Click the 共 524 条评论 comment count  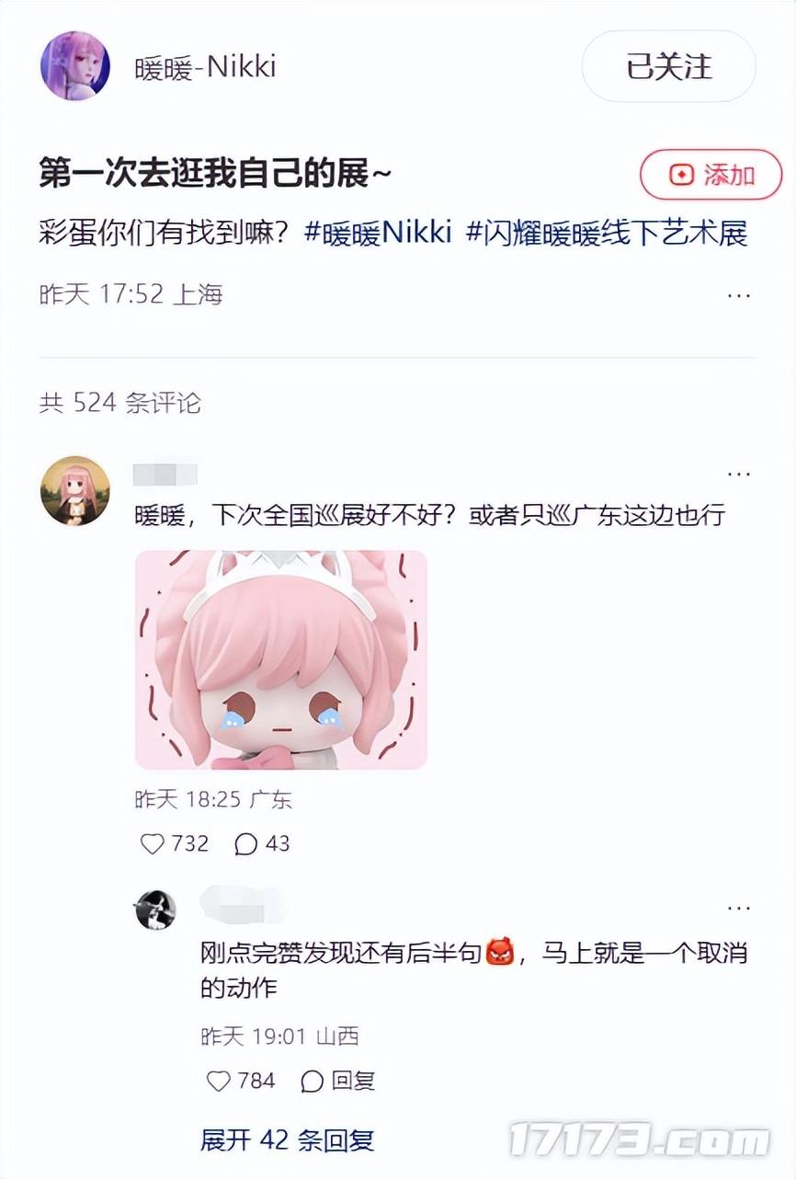(120, 402)
